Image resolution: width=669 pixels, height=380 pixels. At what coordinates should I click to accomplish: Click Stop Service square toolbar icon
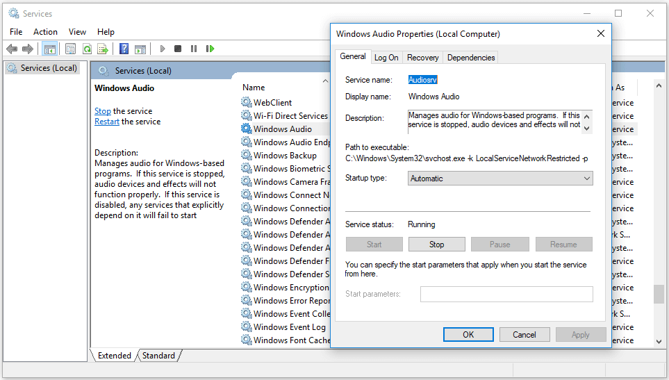tap(178, 49)
